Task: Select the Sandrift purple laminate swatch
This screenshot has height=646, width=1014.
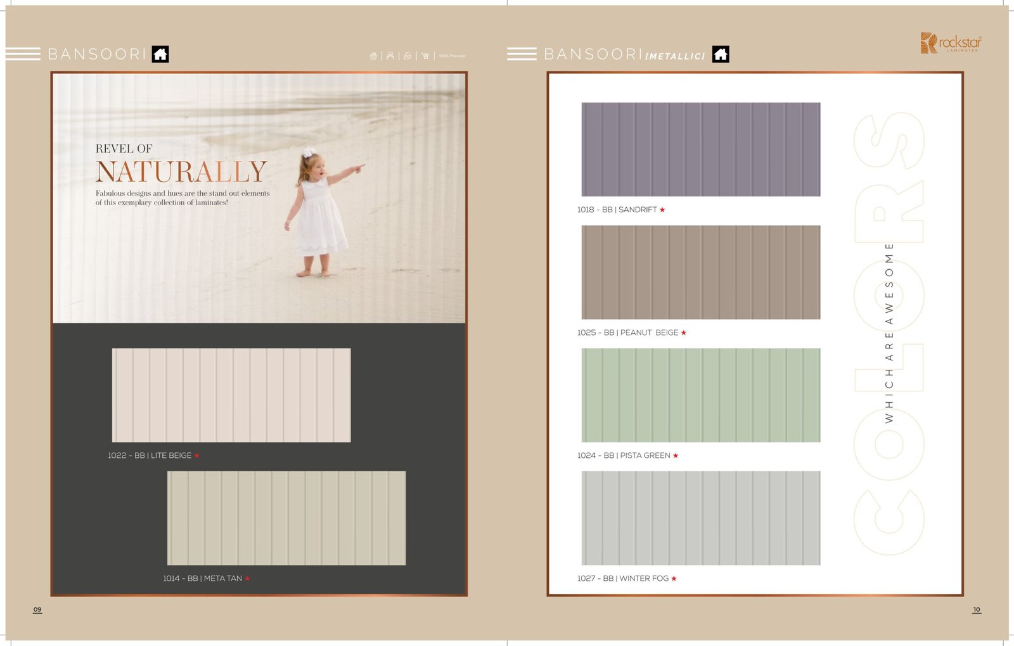Action: click(700, 149)
